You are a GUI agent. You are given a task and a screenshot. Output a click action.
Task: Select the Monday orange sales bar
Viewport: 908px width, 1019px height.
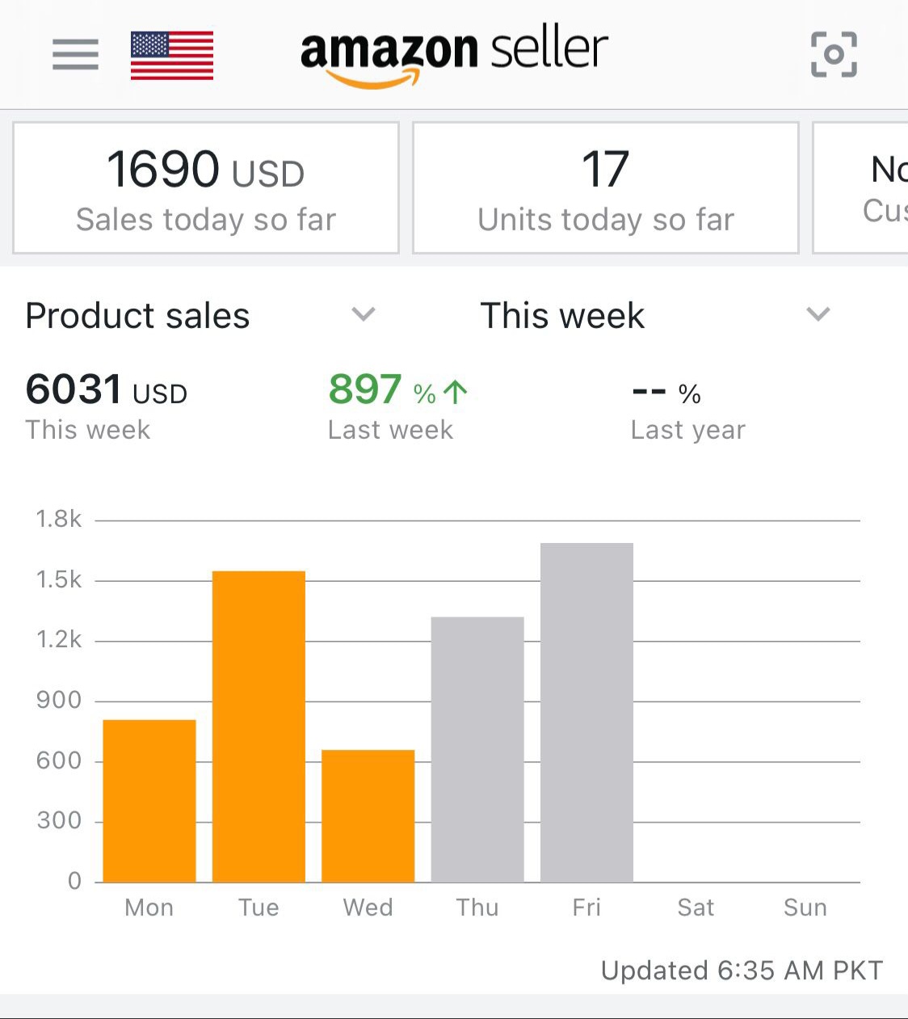point(149,800)
